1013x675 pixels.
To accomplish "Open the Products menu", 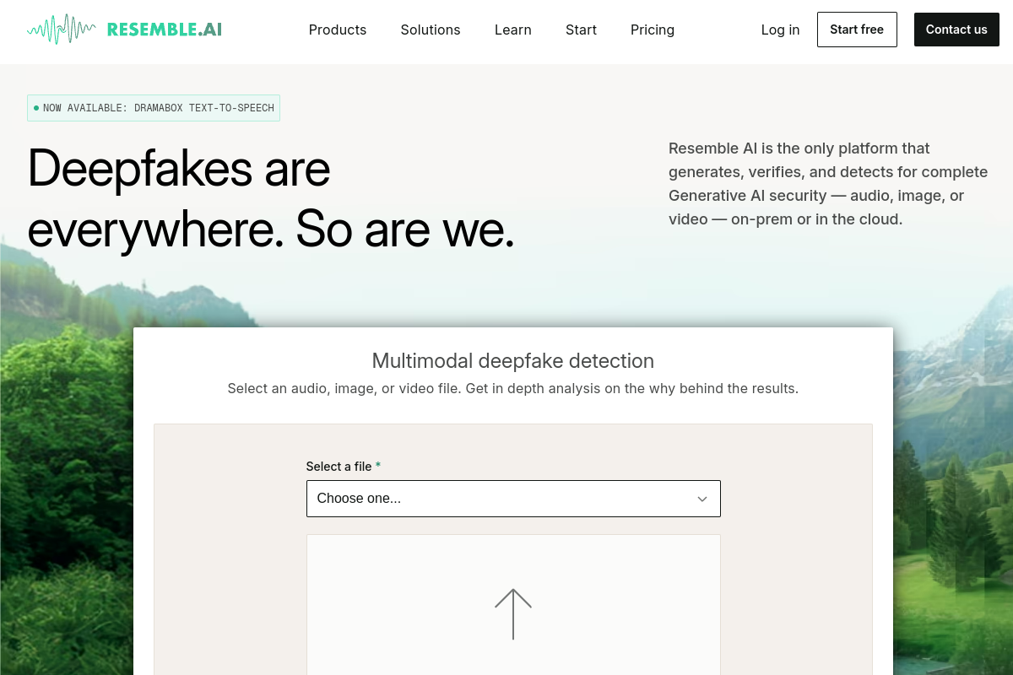I will point(338,30).
